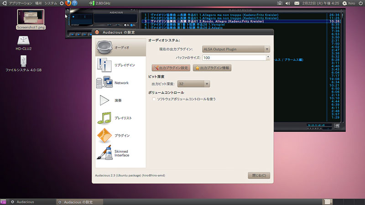Click the LIST button in the playlist editor
Image resolution: width=365 pixels, height=205 pixels.
tap(337, 126)
